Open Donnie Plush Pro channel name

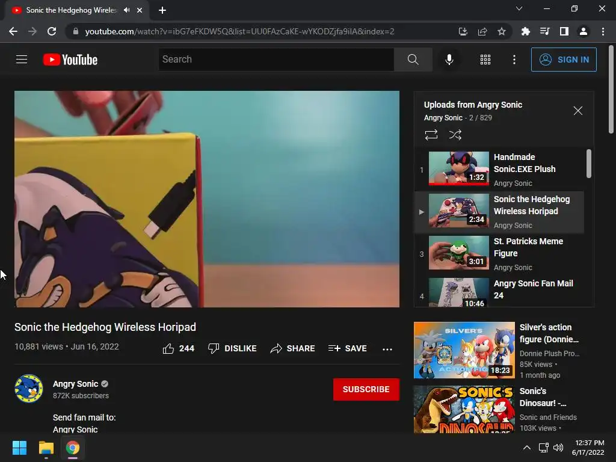pyautogui.click(x=549, y=354)
